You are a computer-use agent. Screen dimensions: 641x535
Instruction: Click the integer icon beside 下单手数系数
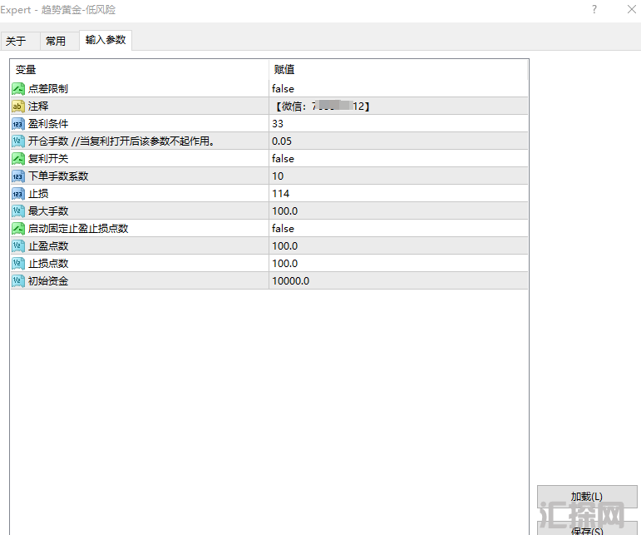point(18,176)
